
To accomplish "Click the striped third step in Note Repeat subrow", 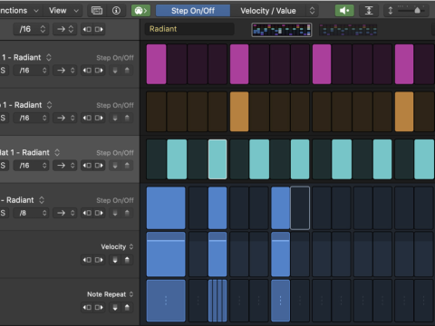I will click(217, 301).
